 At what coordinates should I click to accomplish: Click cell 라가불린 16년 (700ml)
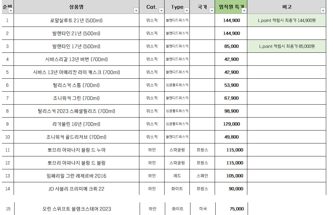click(76, 124)
